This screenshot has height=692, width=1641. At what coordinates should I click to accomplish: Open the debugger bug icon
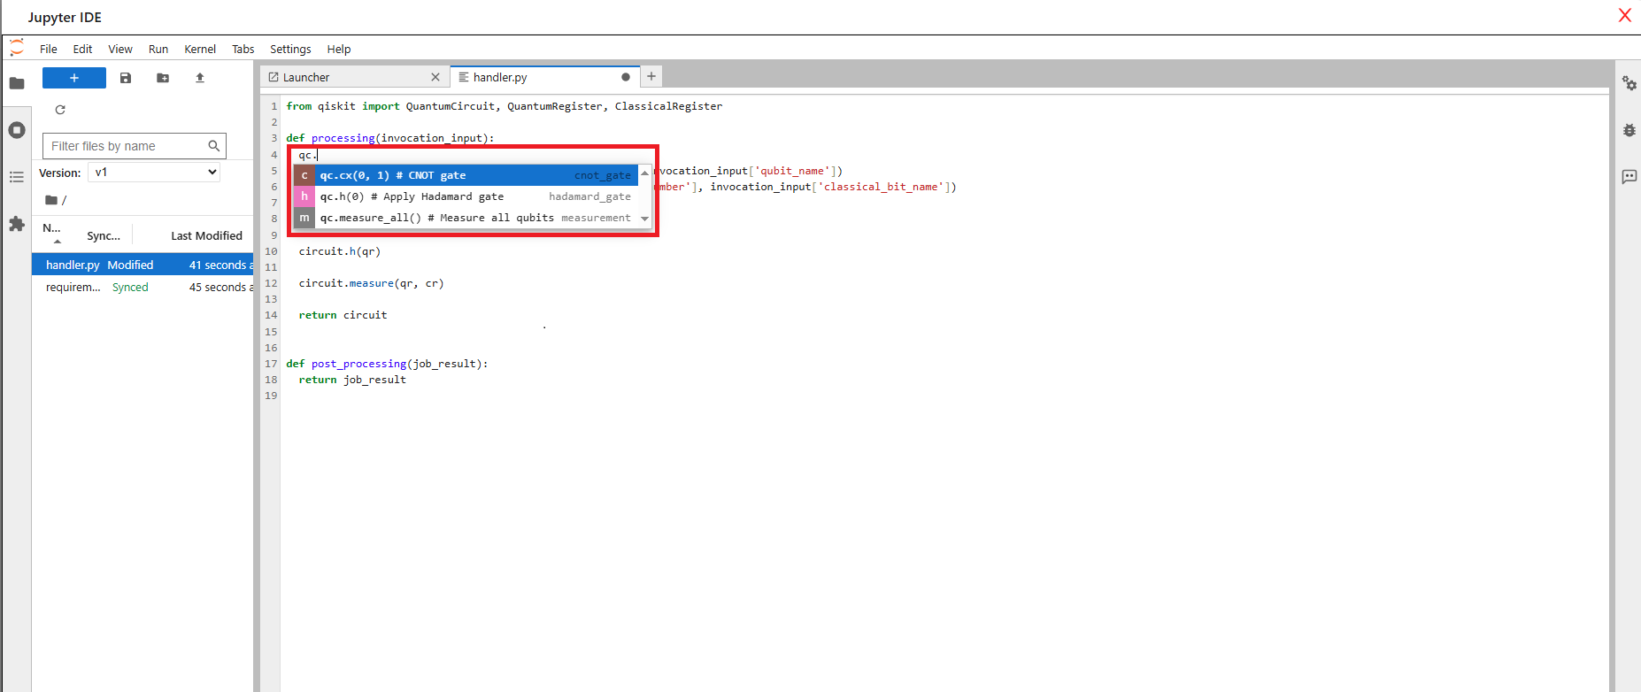click(x=1629, y=130)
